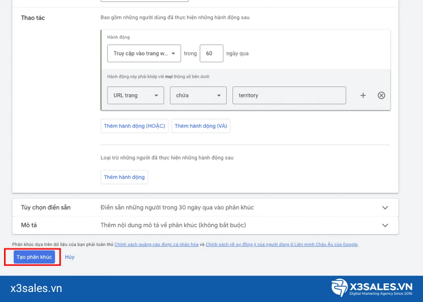
Task: Click 'Thêm hành động (VÀ)' button
Action: [x=201, y=126]
